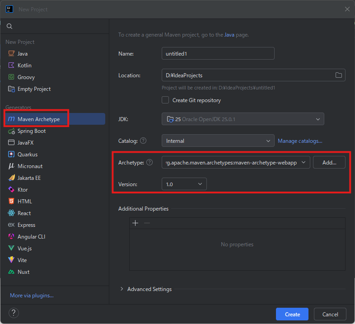355x324 pixels.
Task: Click the HTML5 shield icon
Action: tap(11, 201)
